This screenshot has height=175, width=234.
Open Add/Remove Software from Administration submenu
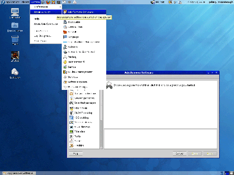tap(84, 12)
